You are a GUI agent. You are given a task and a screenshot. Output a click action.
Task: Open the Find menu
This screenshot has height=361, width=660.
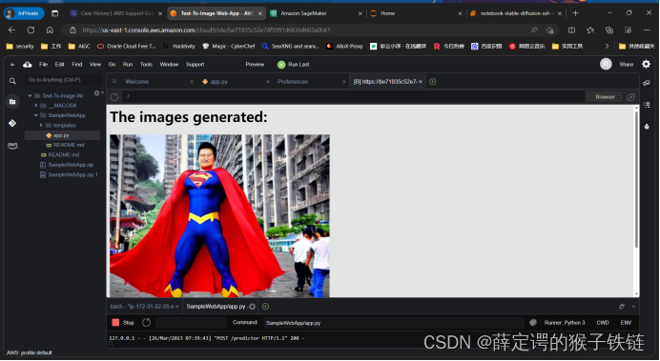(x=77, y=65)
